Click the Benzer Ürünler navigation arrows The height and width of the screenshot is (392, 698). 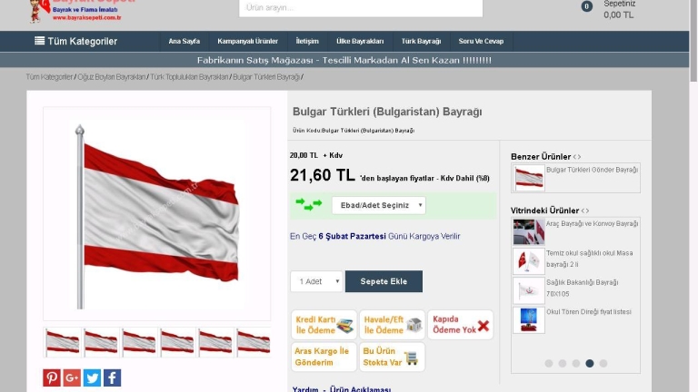pyautogui.click(x=577, y=156)
